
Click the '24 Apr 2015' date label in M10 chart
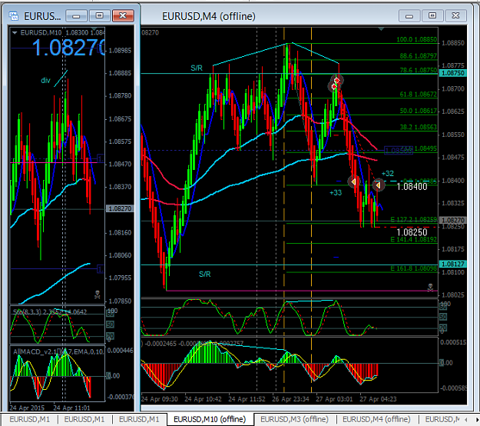click(x=27, y=408)
